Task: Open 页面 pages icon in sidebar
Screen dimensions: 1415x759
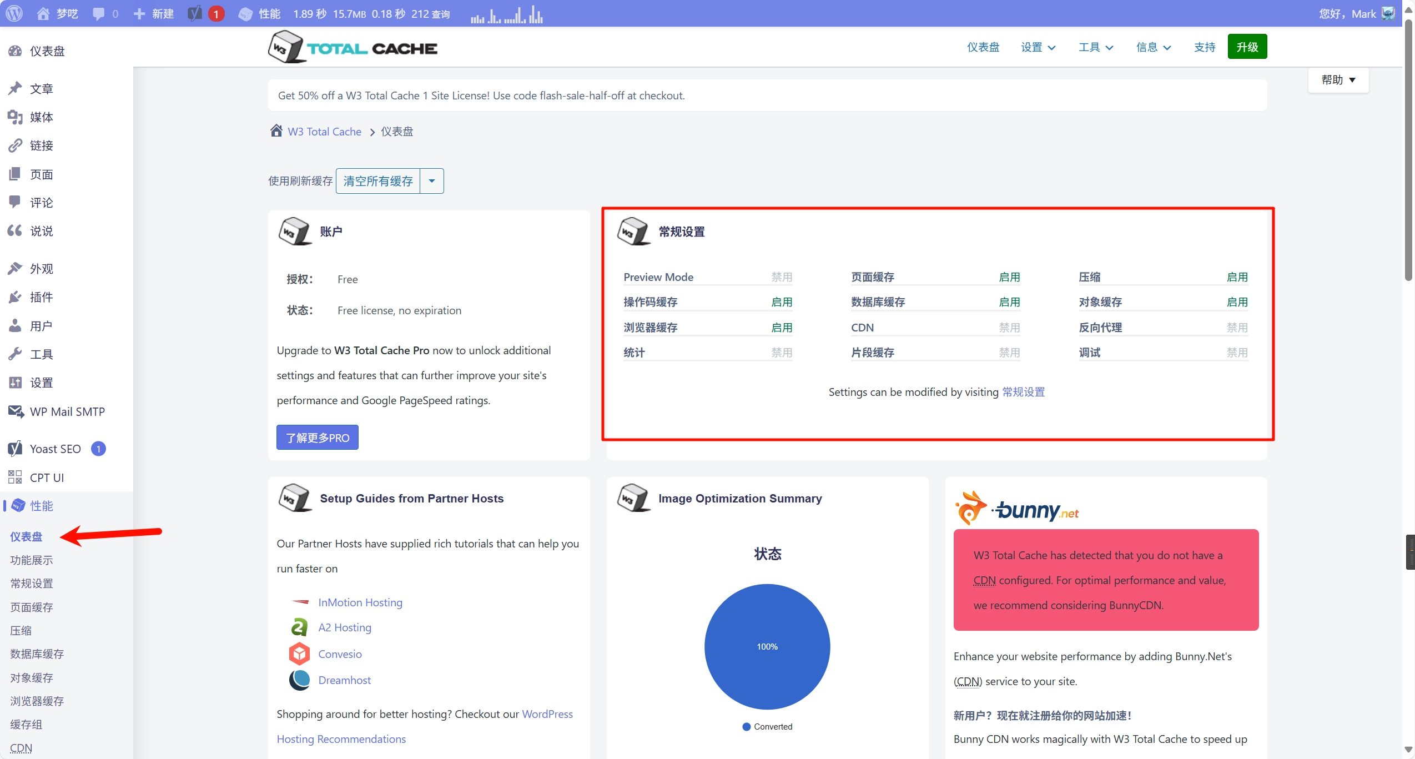Action: click(x=15, y=174)
